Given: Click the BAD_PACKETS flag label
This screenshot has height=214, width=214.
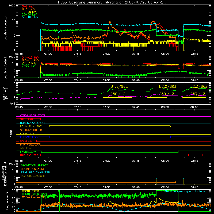Looking at the screenshot, I should coord(29,155).
